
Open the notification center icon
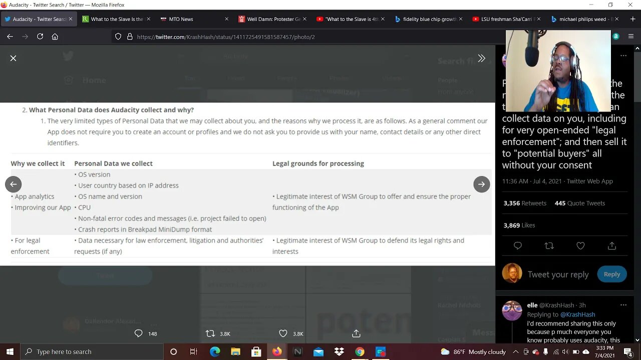pos(628,351)
